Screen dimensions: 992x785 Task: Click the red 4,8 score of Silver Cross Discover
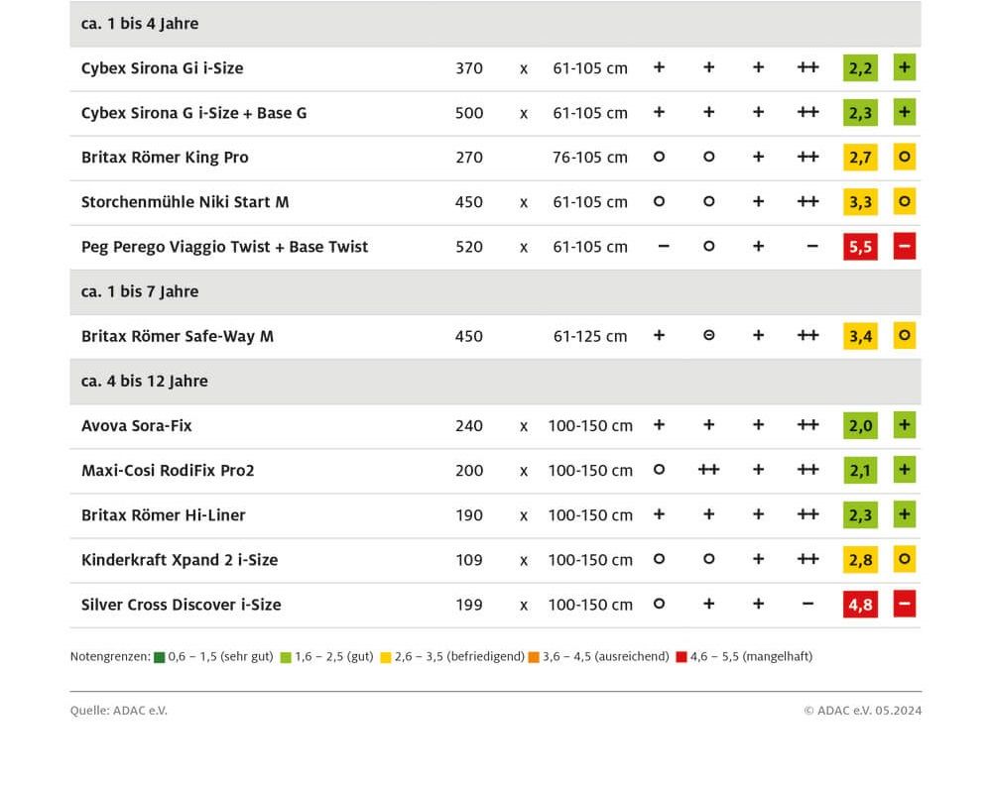(860, 605)
